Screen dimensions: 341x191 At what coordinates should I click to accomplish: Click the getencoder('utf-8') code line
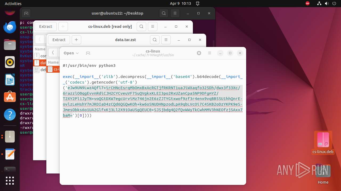[100, 82]
